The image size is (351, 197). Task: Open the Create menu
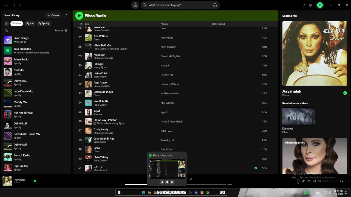coord(53,15)
